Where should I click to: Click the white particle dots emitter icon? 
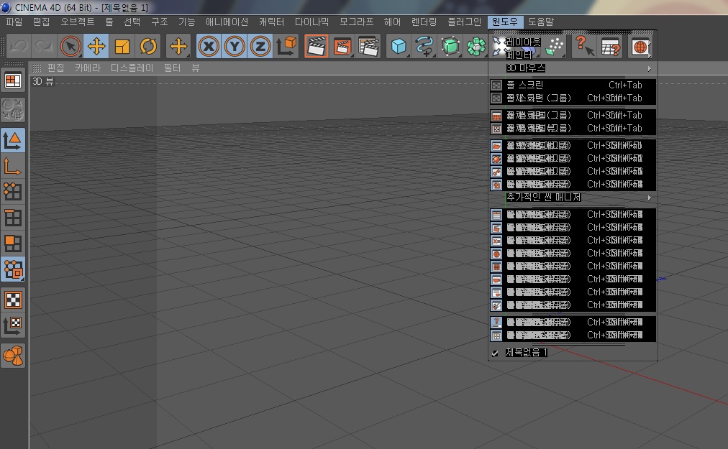pyautogui.click(x=555, y=47)
